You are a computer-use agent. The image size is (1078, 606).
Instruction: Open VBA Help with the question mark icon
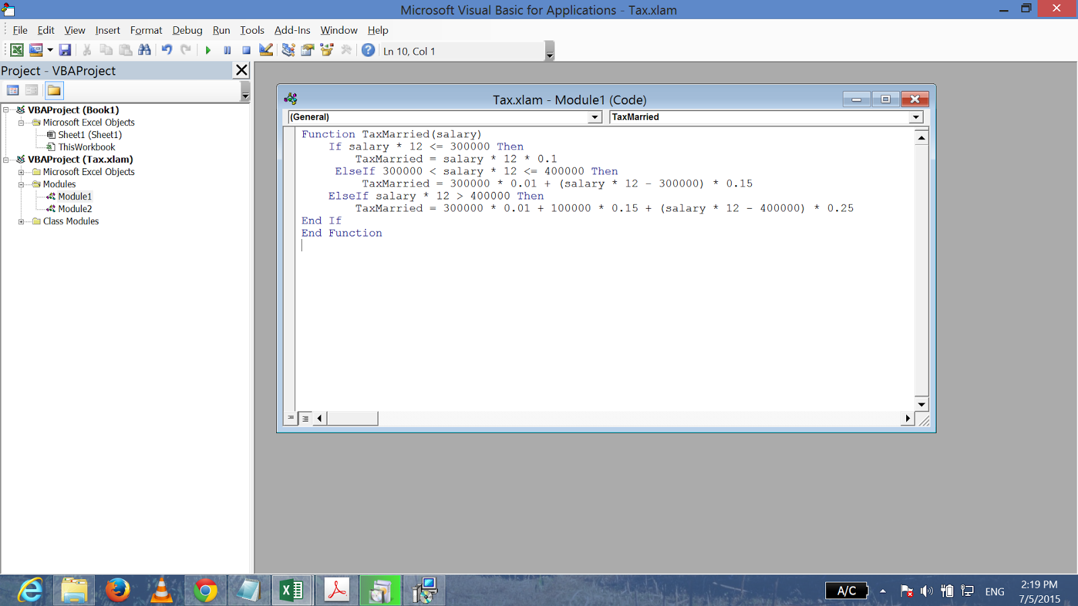pyautogui.click(x=368, y=50)
